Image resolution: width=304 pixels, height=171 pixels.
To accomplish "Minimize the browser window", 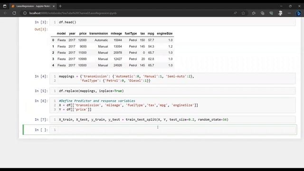I will point(281,6).
